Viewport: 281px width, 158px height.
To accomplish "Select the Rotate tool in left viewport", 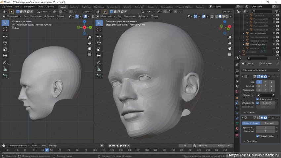I will click(x=5, y=43).
